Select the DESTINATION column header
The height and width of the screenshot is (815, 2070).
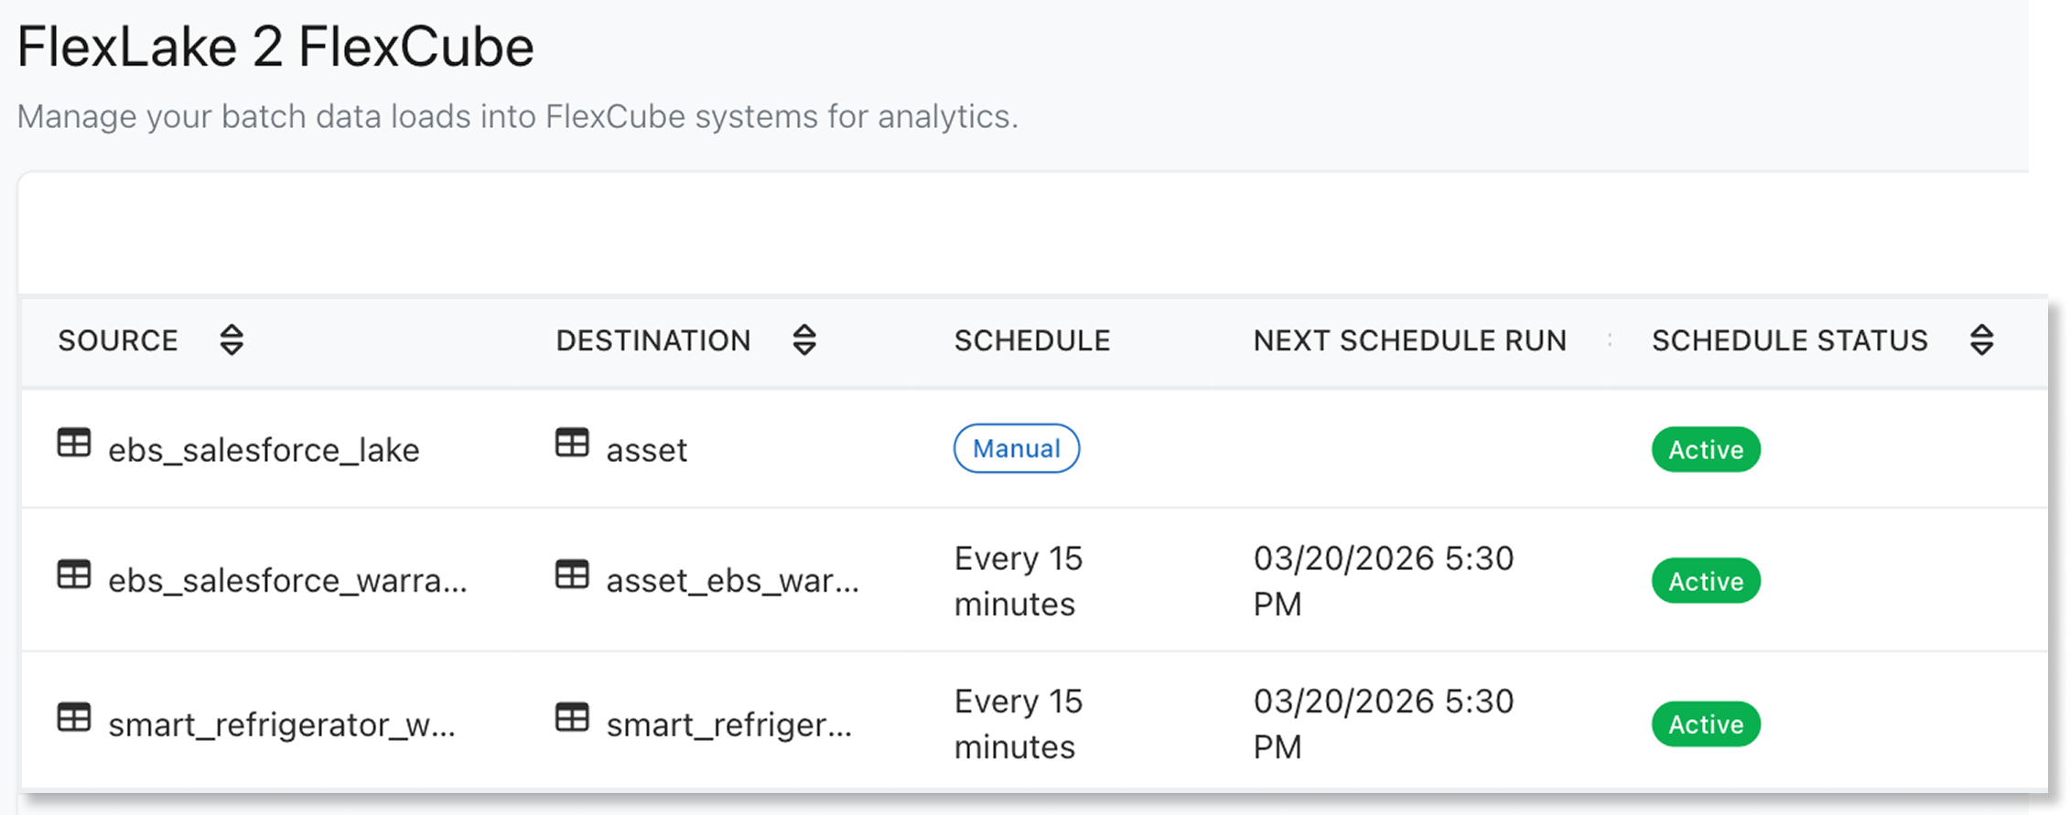[x=653, y=340]
